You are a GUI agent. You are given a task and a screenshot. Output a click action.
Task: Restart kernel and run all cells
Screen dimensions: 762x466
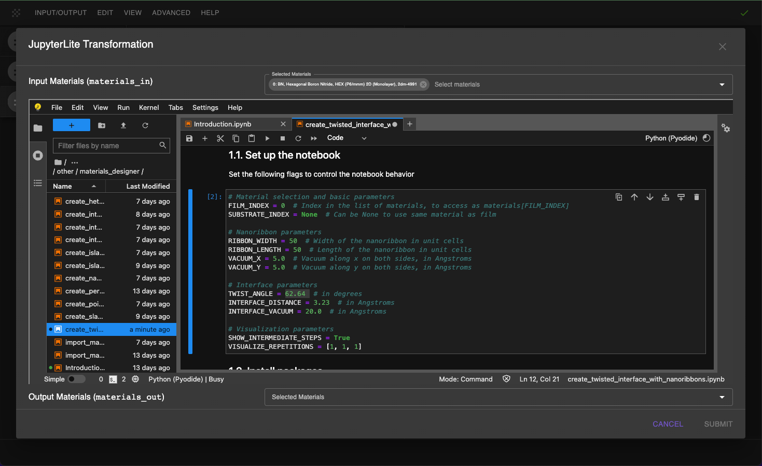pyautogui.click(x=314, y=138)
